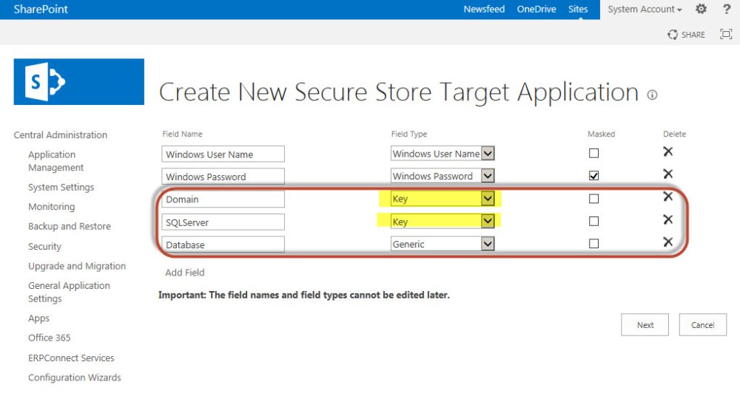Toggle Masked checkbox for Database
Viewport: 740px width, 396px height.
click(x=593, y=244)
